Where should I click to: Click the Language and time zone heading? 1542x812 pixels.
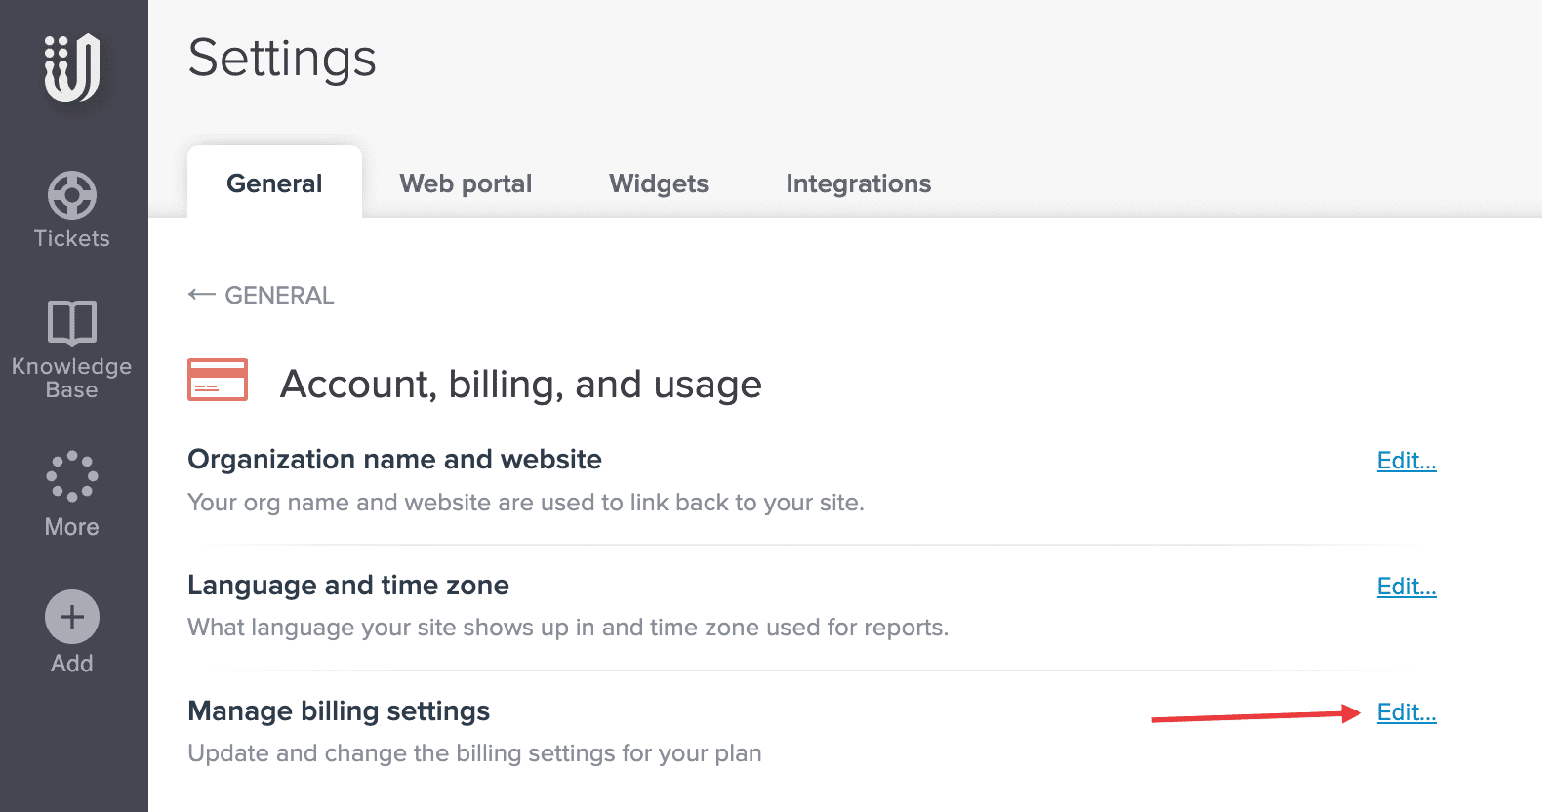point(348,586)
